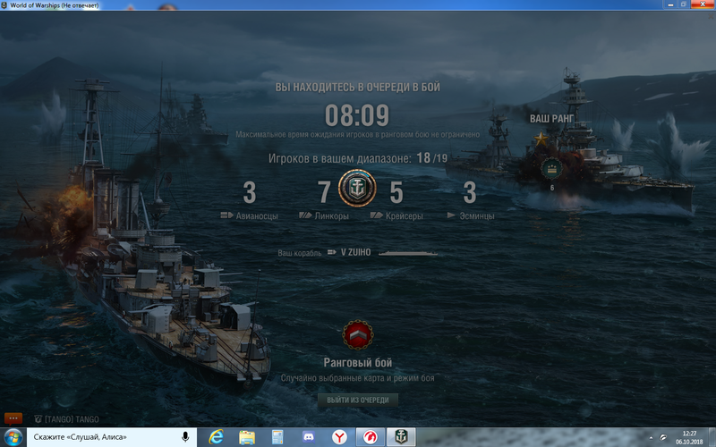Image resolution: width=716 pixels, height=447 pixels.
Task: Click the [TANGO] TANGO clan channel label
Action: pyautogui.click(x=72, y=419)
